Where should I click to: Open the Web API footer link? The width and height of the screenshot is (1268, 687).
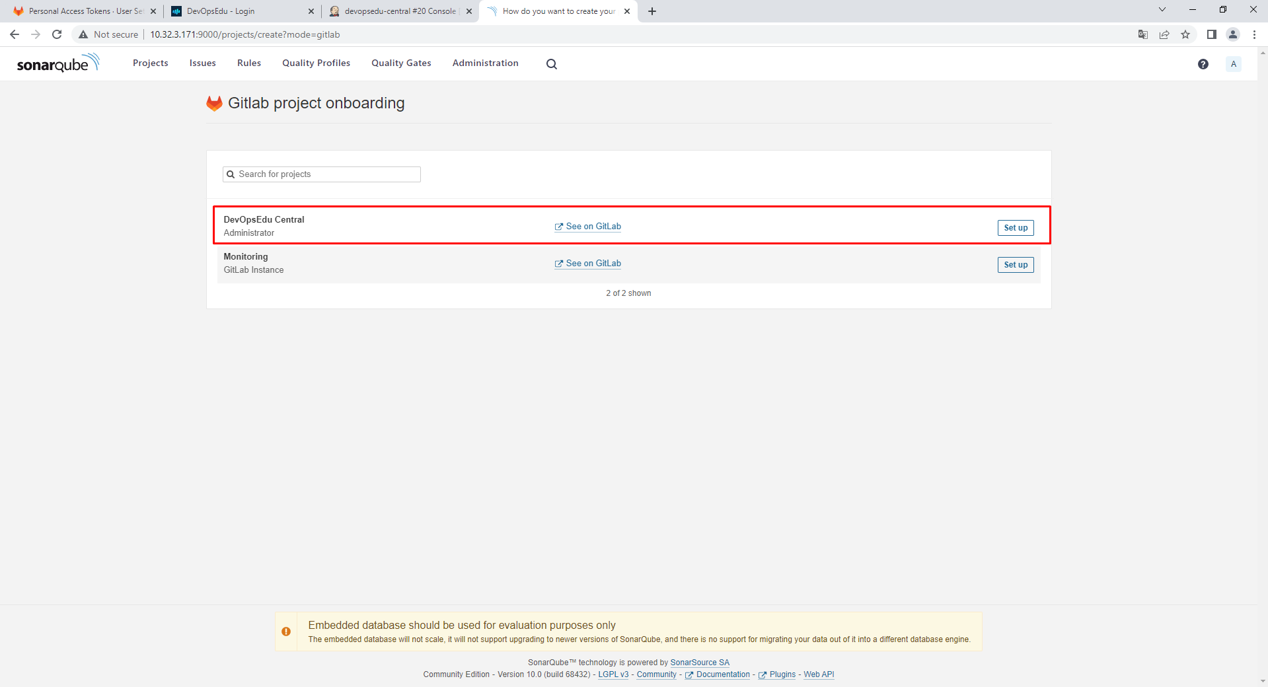click(x=819, y=674)
